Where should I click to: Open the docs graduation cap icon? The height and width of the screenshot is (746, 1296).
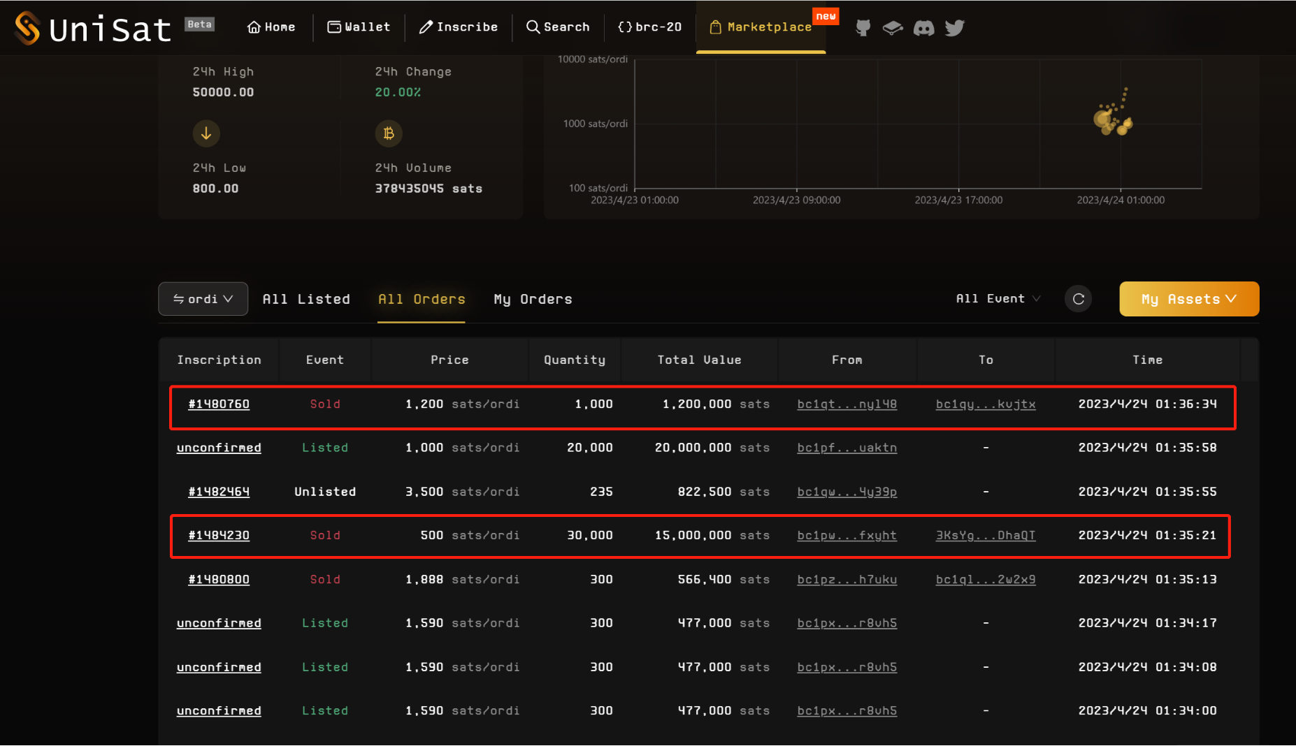(x=893, y=28)
